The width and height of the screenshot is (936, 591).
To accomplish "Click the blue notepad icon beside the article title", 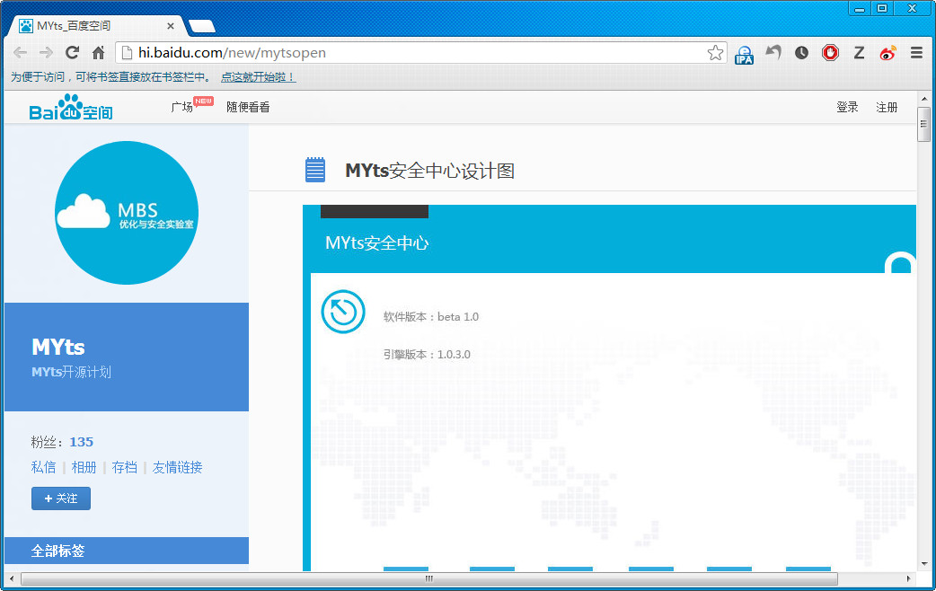I will pyautogui.click(x=315, y=170).
